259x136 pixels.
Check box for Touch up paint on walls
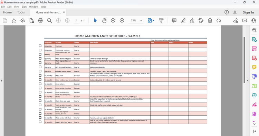(40, 105)
